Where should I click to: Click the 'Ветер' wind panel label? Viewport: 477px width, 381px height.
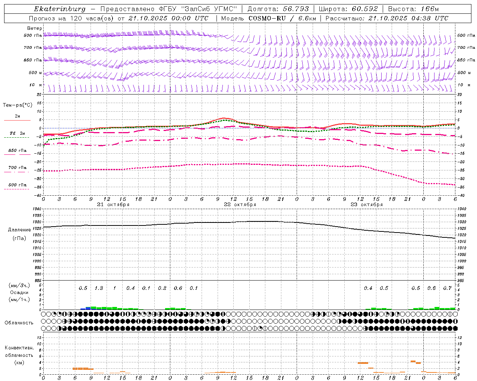tap(35, 28)
